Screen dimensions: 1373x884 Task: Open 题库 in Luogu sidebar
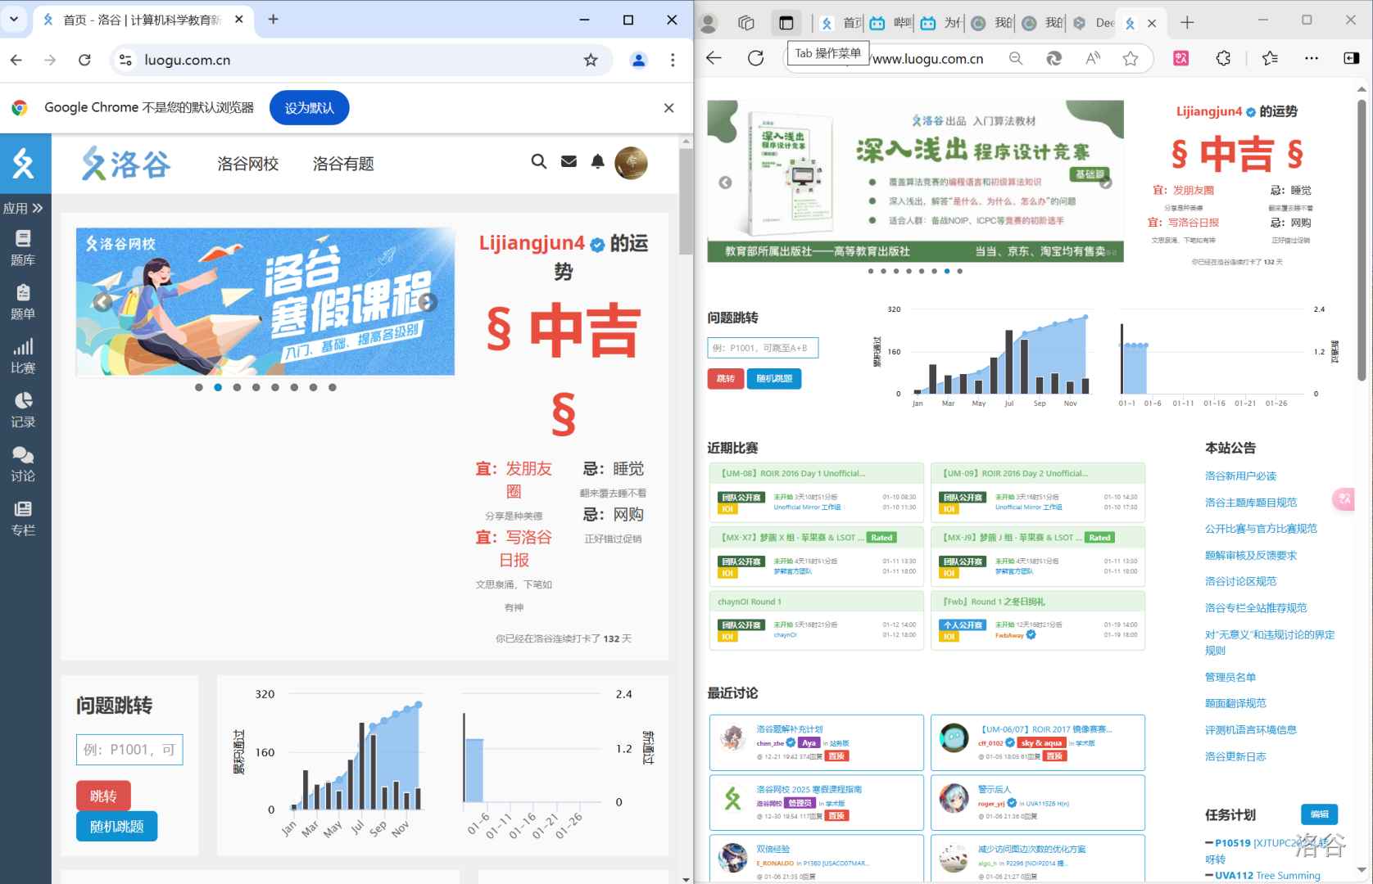click(x=23, y=247)
